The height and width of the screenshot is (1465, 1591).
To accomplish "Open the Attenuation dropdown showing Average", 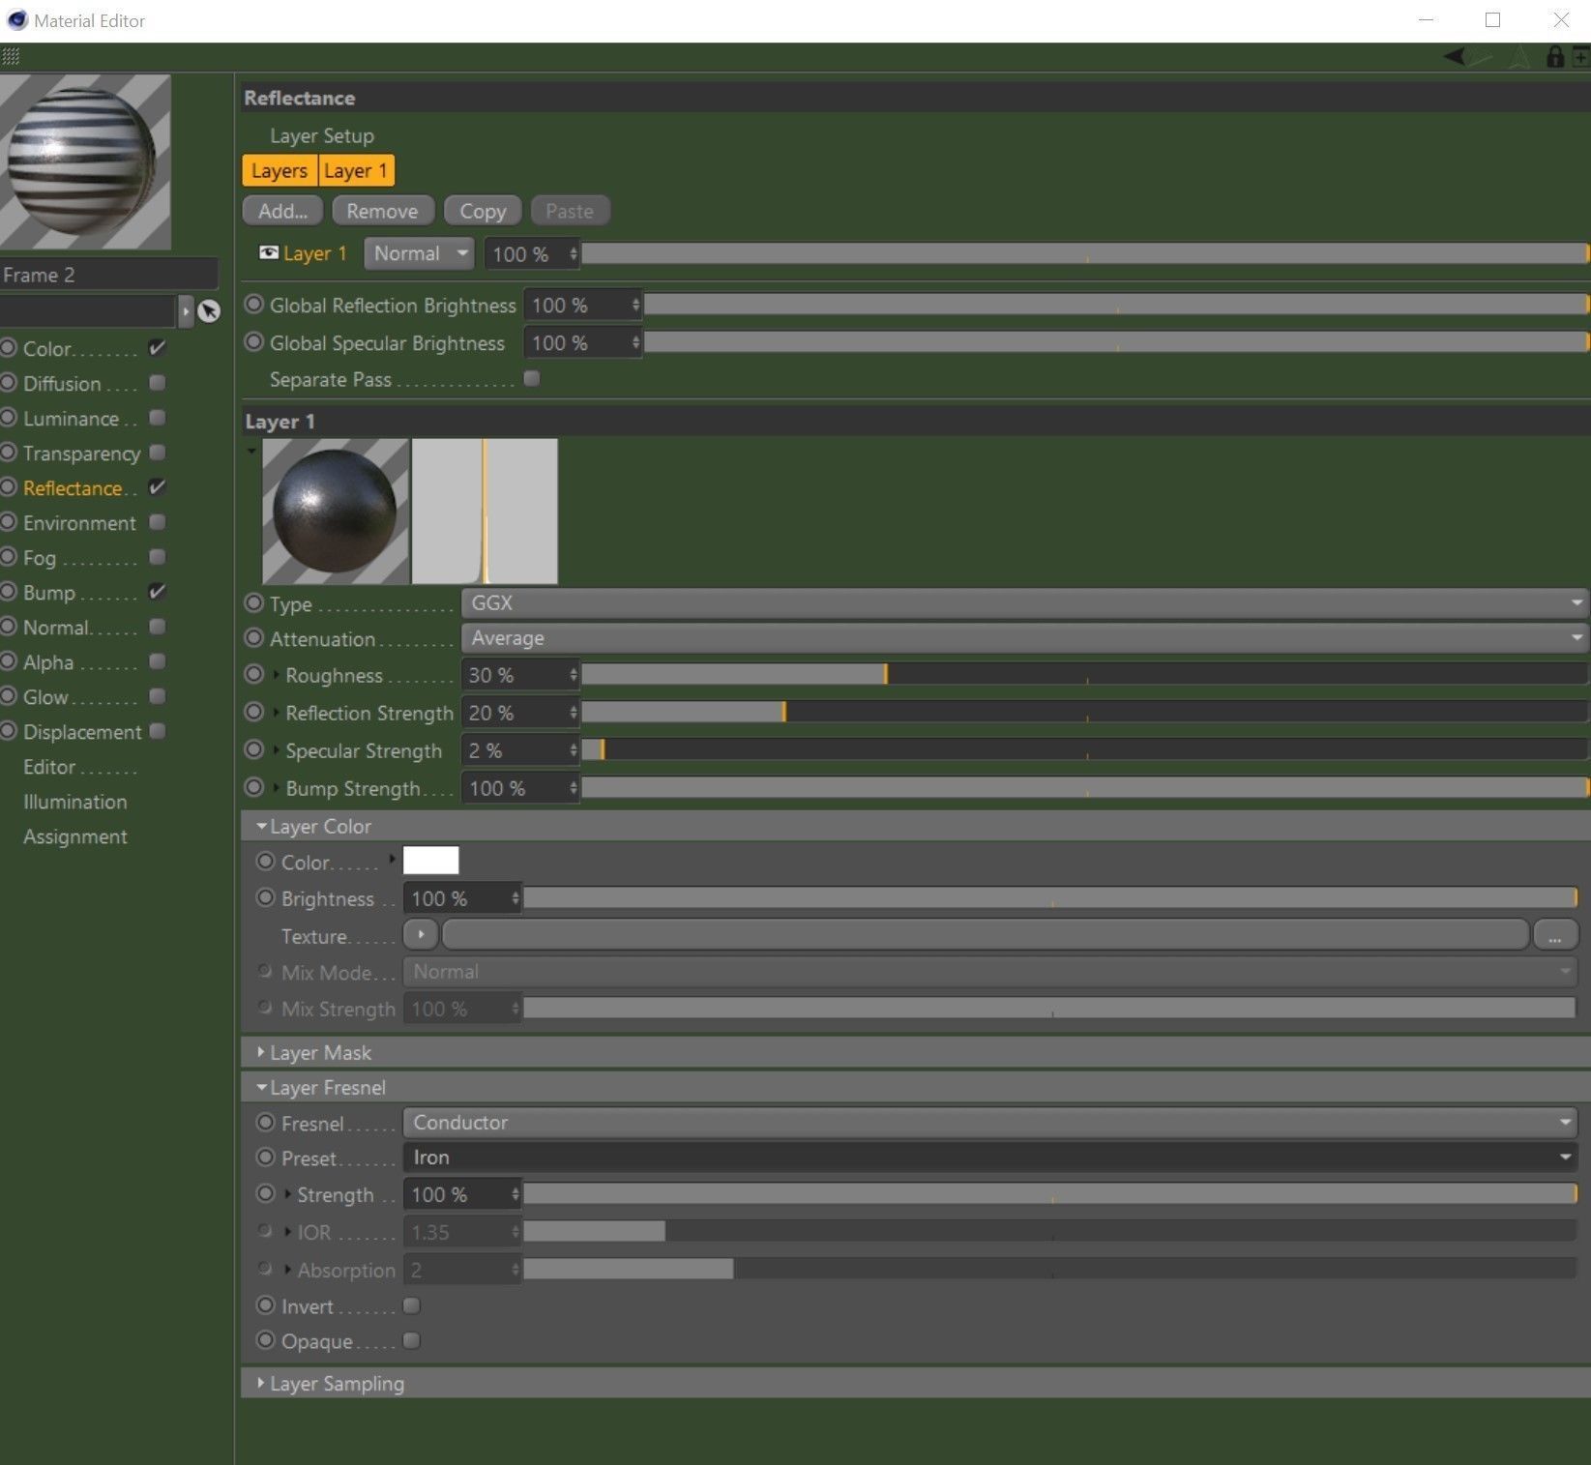I will pos(1024,638).
